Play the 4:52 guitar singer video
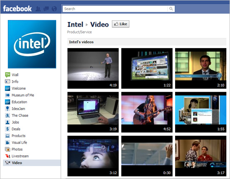This screenshot has width=230, height=179. (147, 112)
